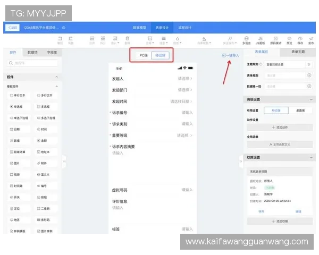Click the 添加权限 button

coord(280,221)
